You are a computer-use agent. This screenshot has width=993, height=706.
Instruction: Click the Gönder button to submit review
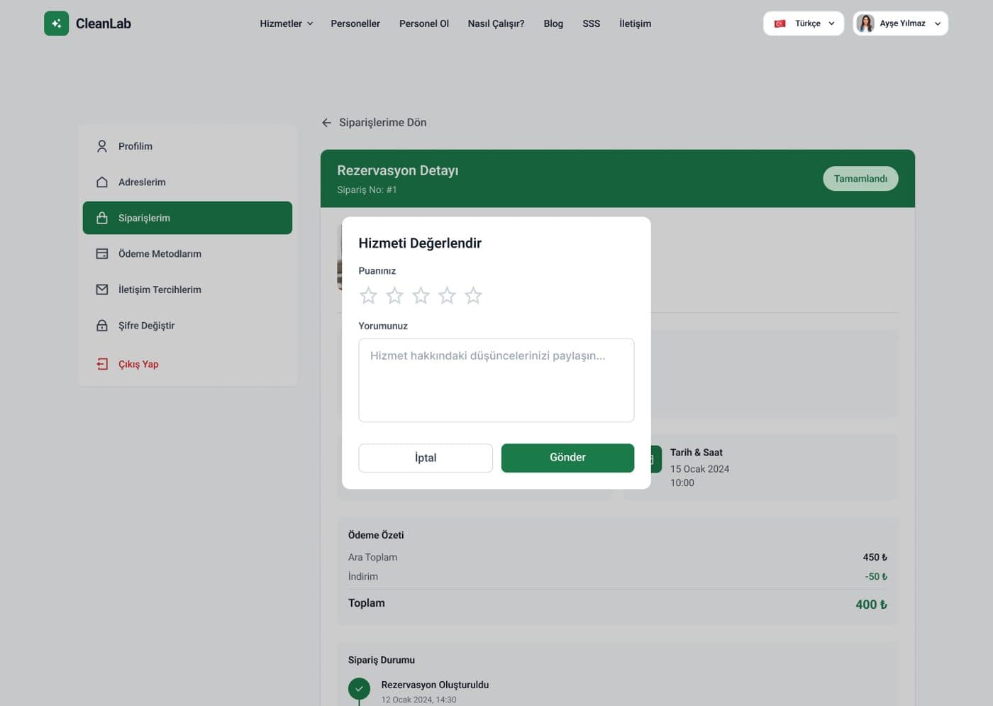(x=567, y=458)
